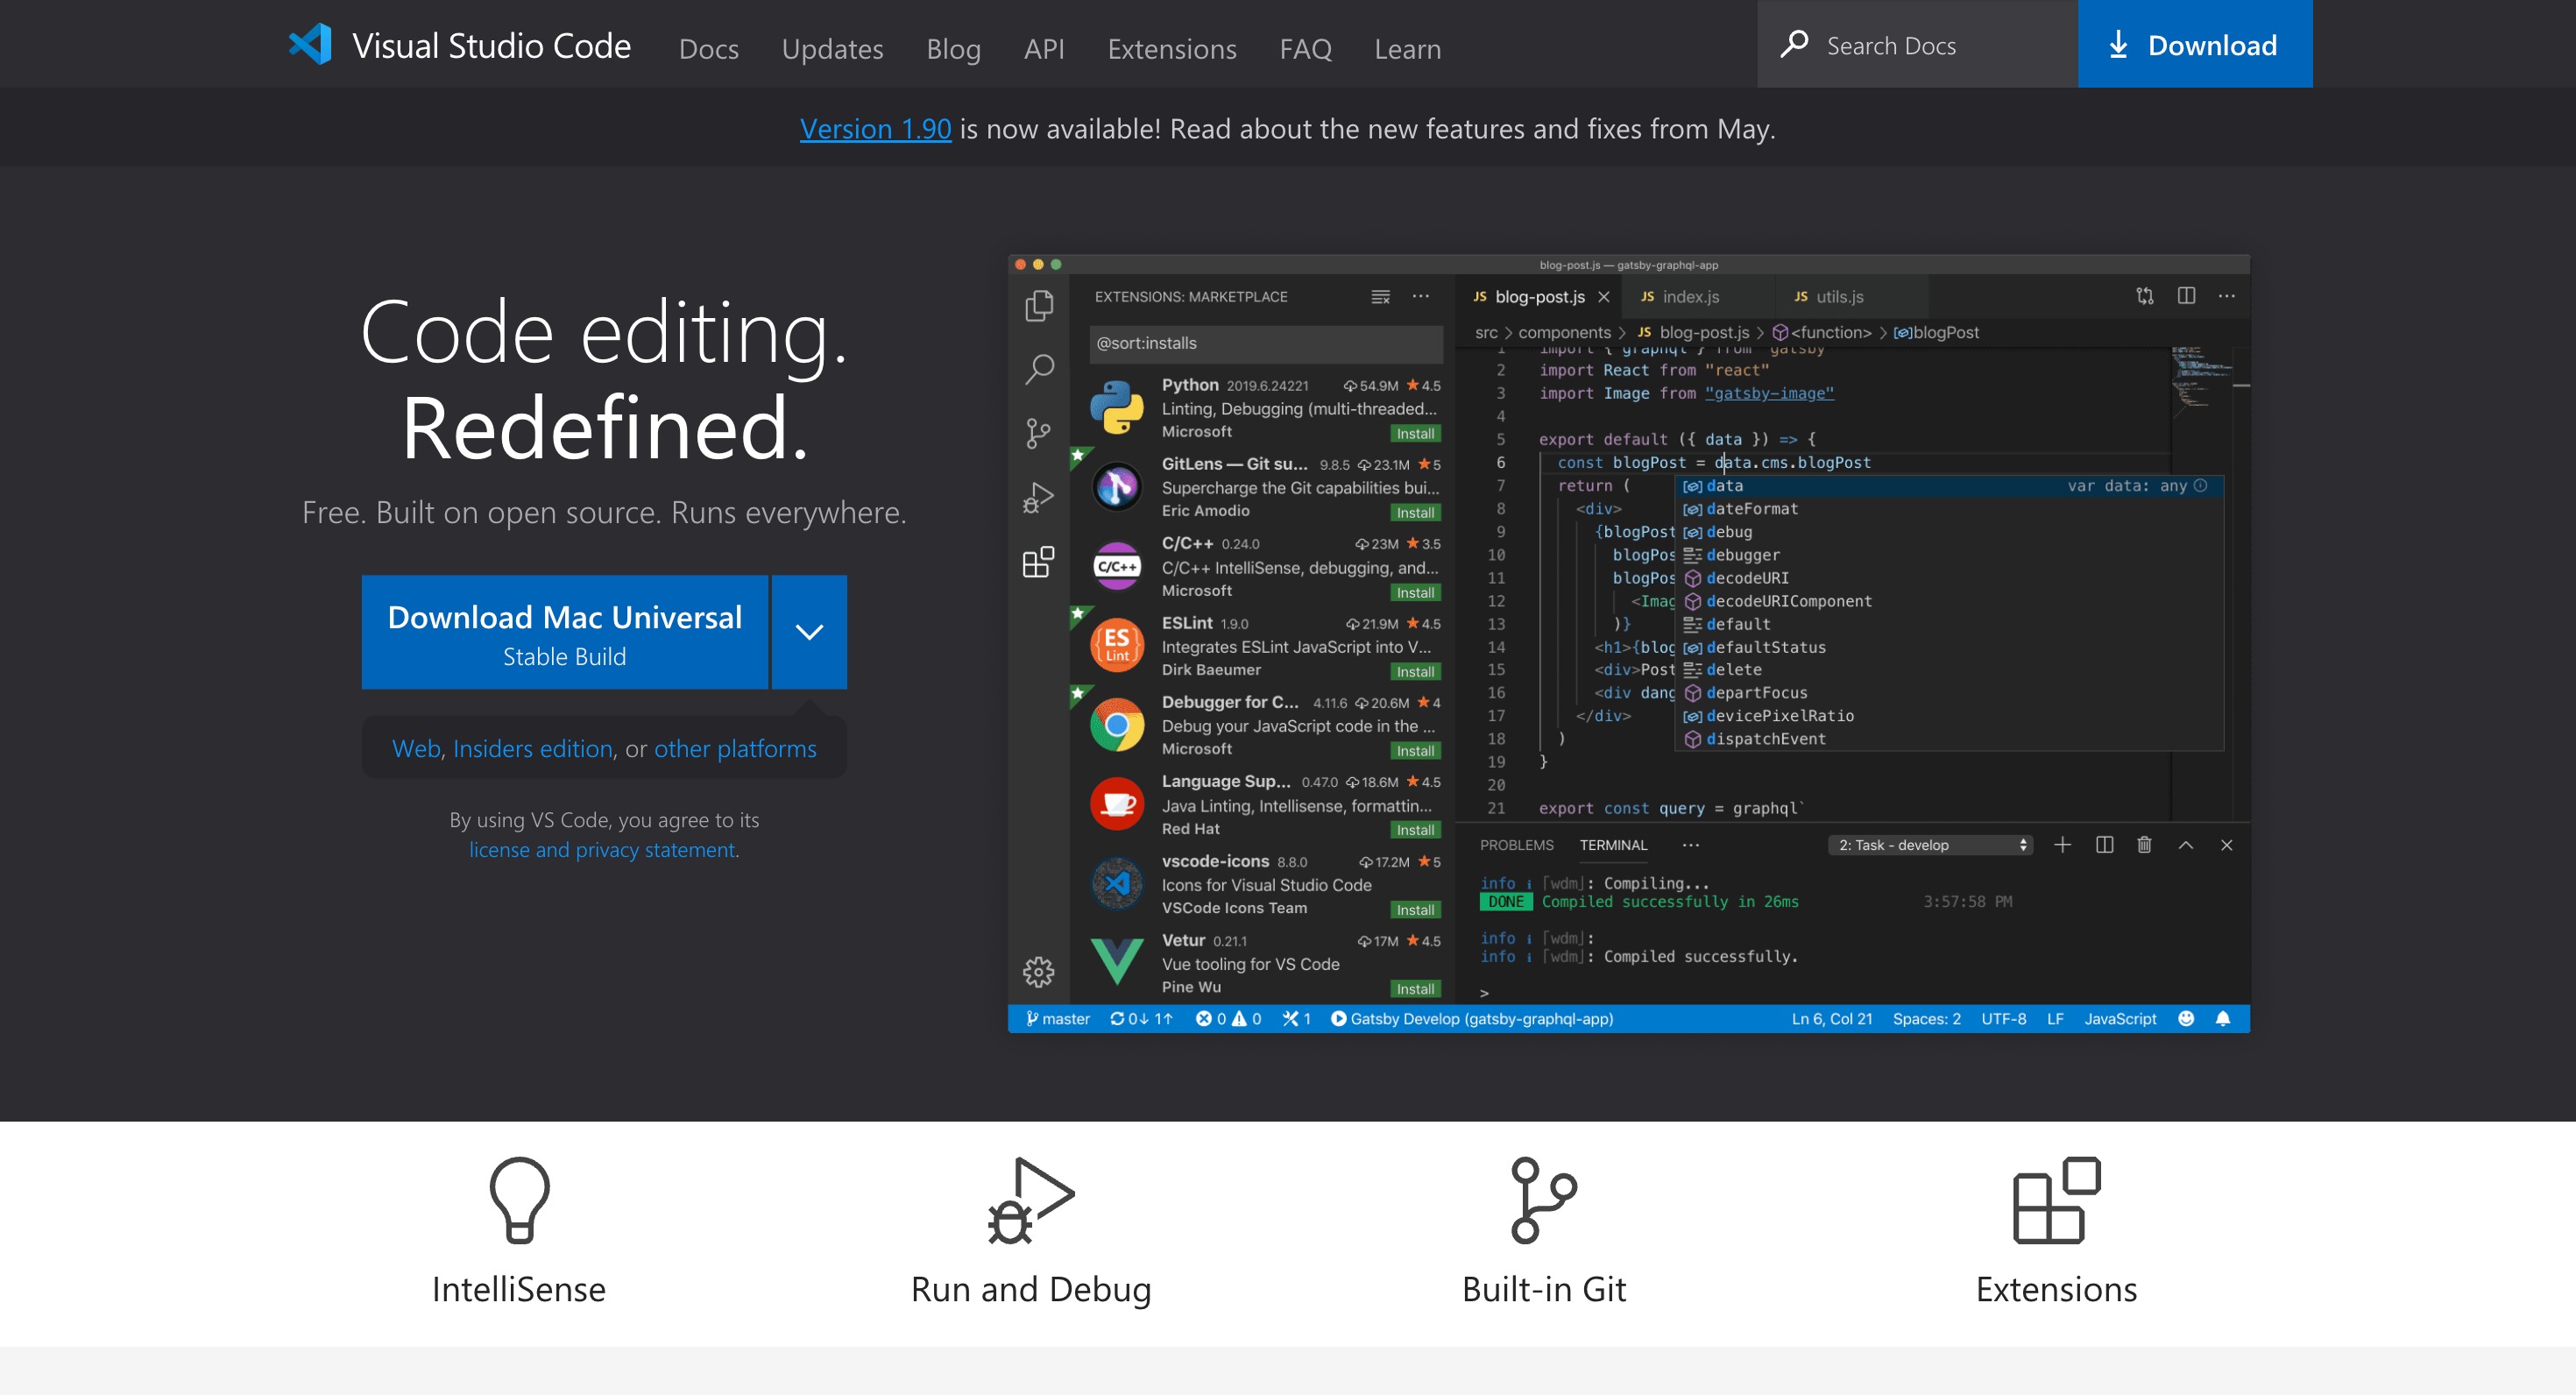This screenshot has height=1395, width=2576.
Task: Click the Built-in Git branch icon
Action: (x=1542, y=1199)
